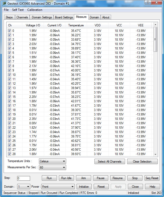Screen dimensions: 164x197
Task: Click Select All Channels button
Action: (x=110, y=162)
